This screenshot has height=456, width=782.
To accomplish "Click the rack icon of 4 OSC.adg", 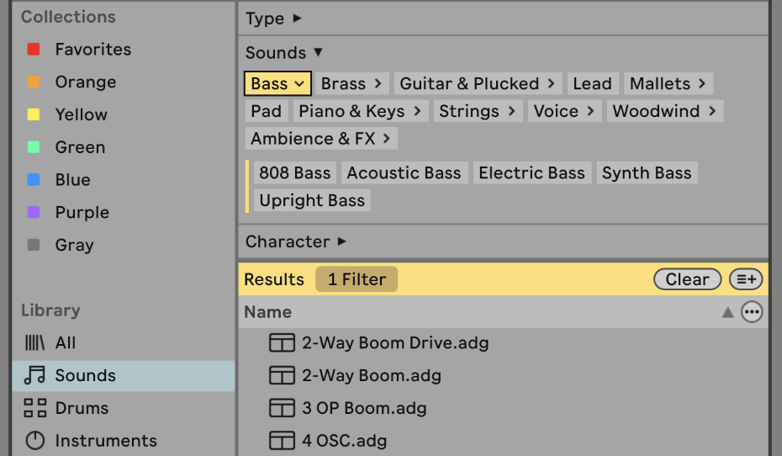I will click(x=282, y=440).
